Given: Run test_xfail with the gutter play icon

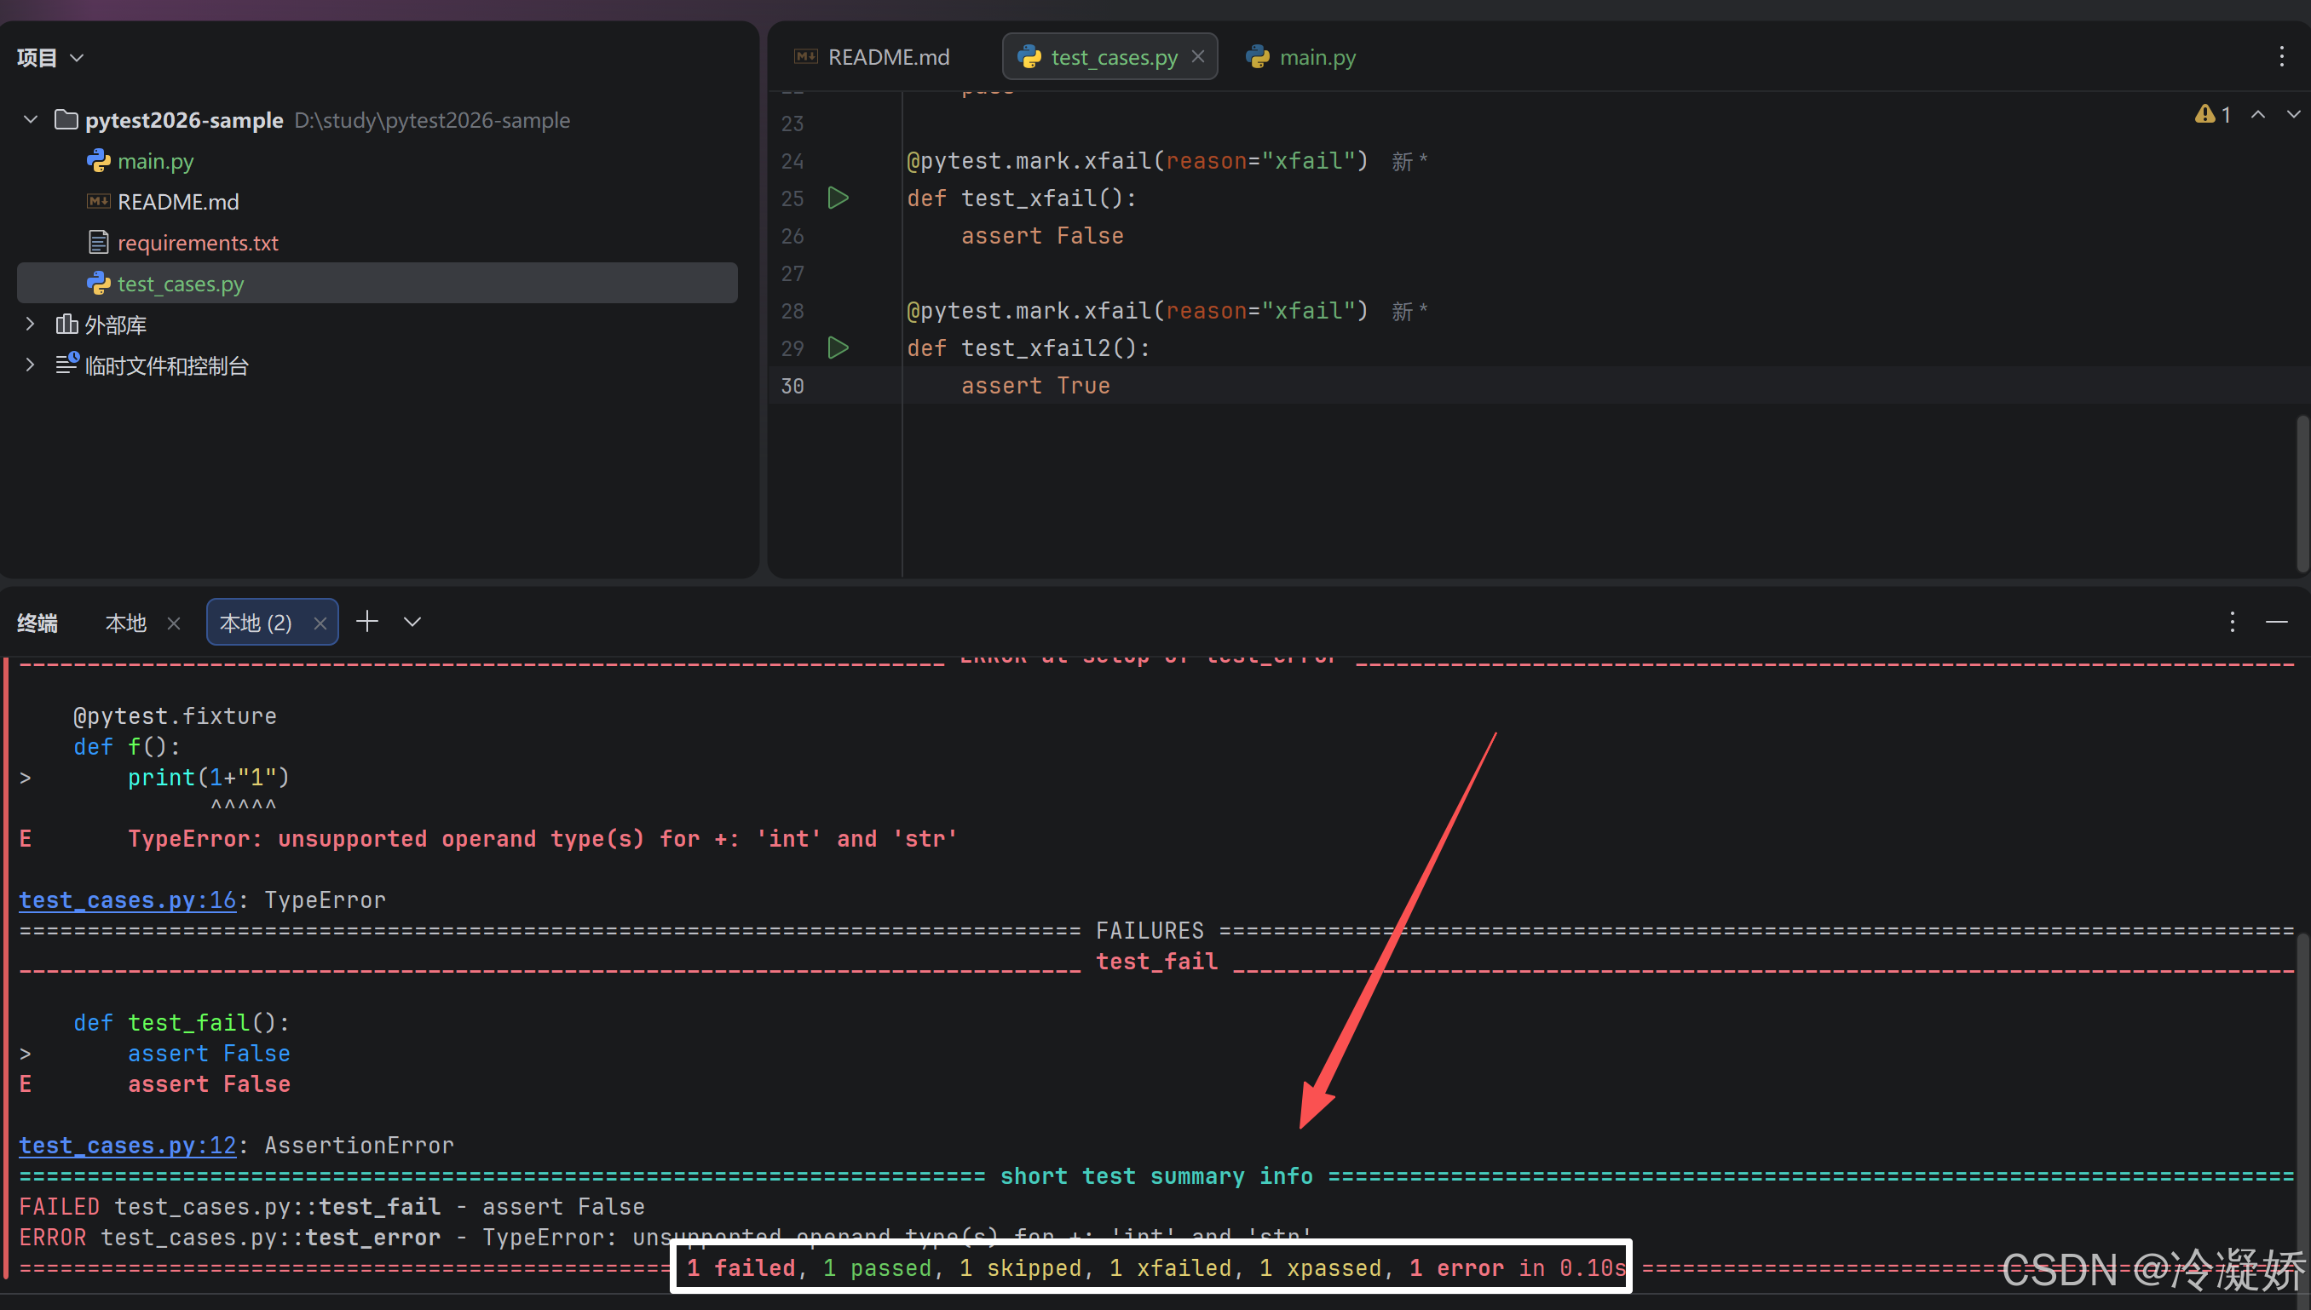Looking at the screenshot, I should coord(838,198).
